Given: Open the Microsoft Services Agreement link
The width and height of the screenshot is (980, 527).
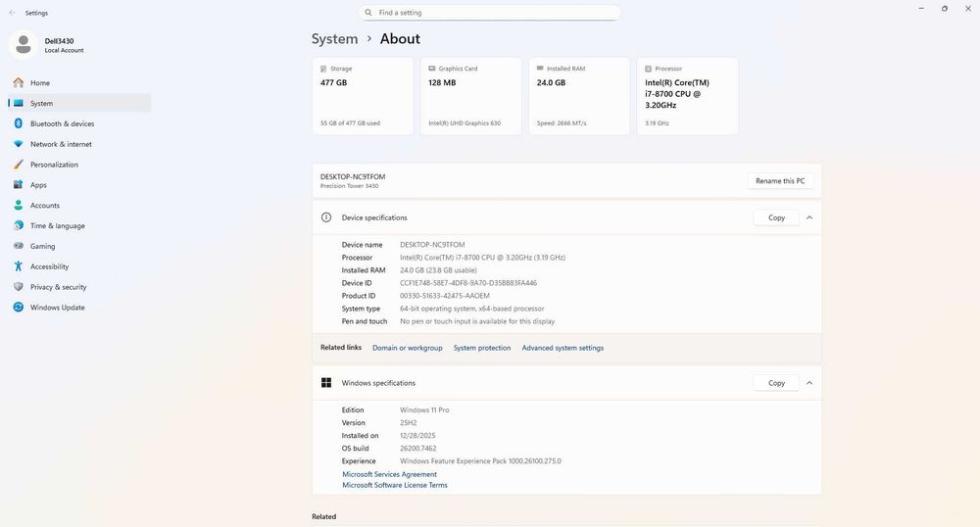Looking at the screenshot, I should [389, 474].
